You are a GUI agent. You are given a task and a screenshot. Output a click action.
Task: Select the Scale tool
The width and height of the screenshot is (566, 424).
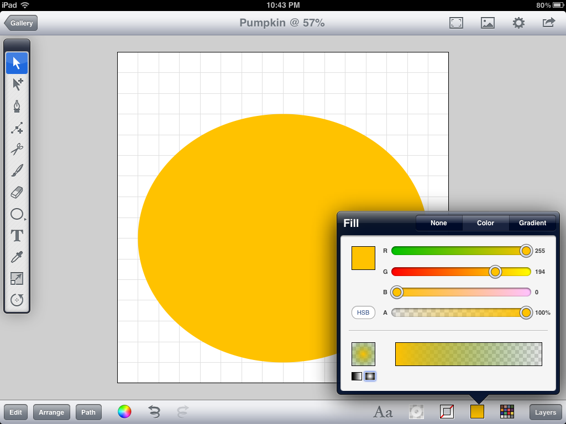tap(17, 278)
